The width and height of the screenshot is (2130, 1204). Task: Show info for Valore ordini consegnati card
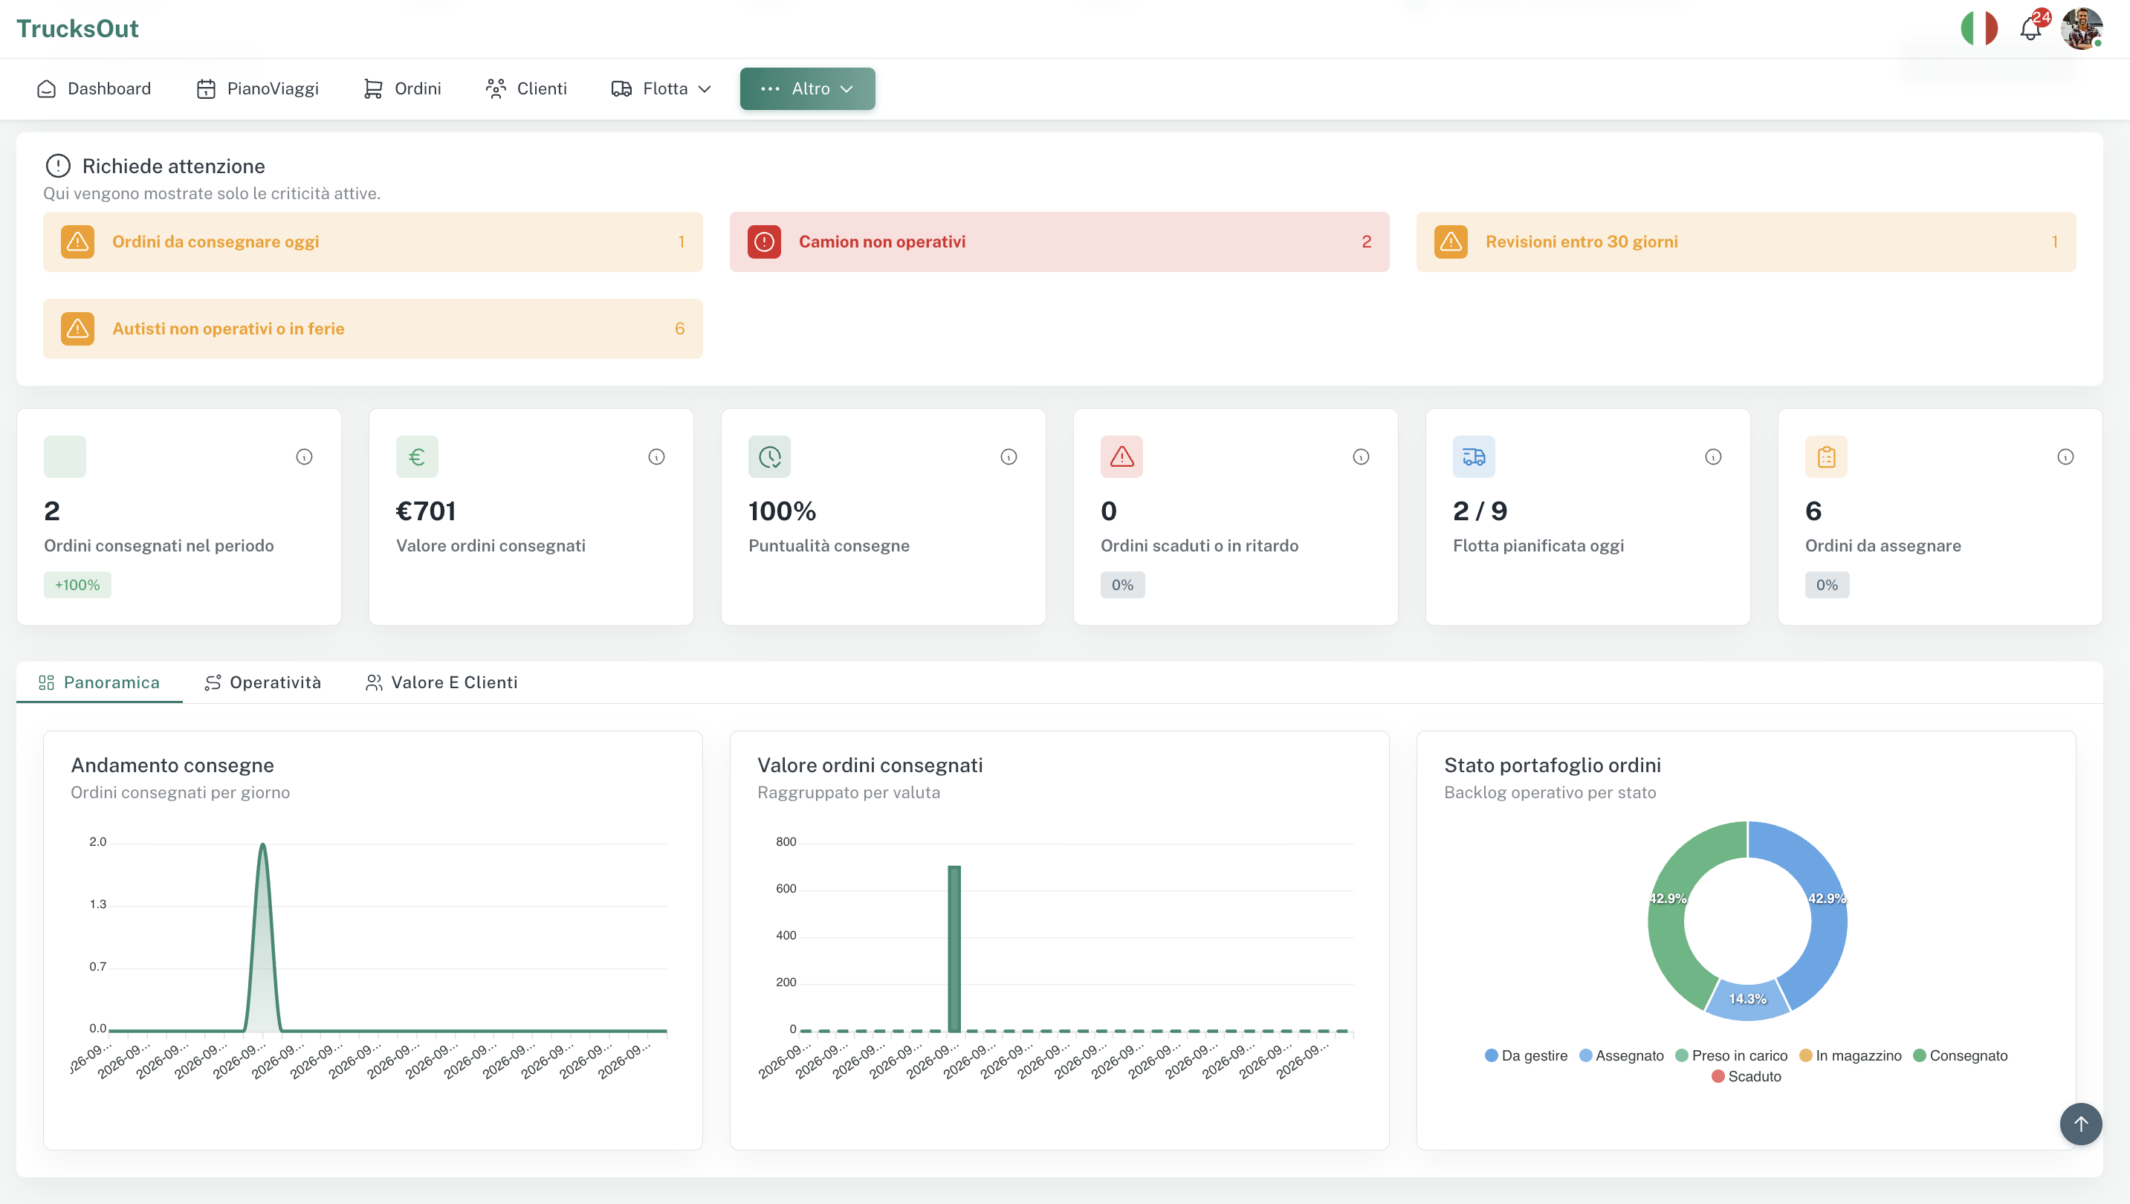coord(656,456)
